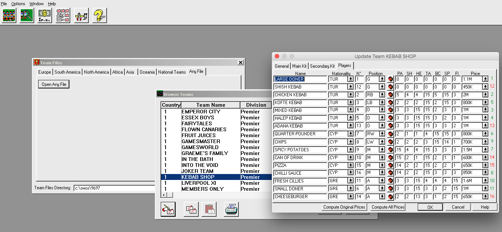Open price dropdown for PIZZA player
Screen dimensions: 502x232
[x=485, y=165]
